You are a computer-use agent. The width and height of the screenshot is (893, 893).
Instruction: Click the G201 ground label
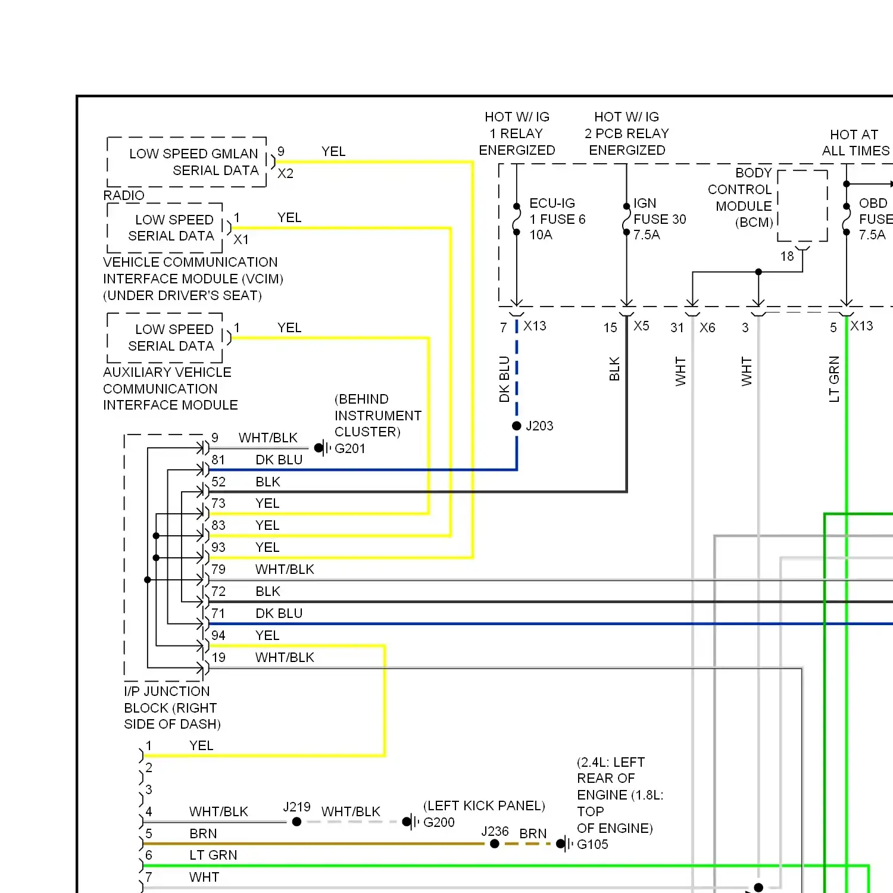coord(349,448)
